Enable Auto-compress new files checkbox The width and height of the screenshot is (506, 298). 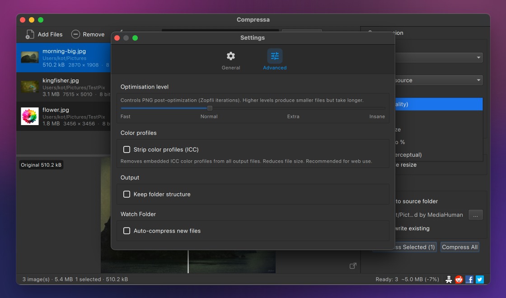click(x=126, y=231)
